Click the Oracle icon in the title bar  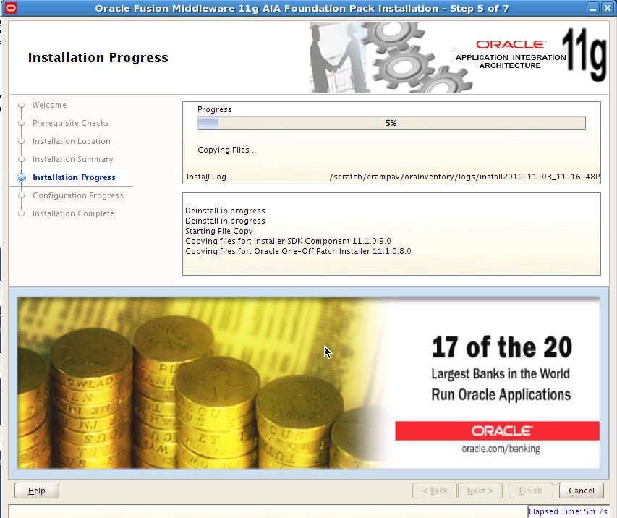[x=11, y=8]
